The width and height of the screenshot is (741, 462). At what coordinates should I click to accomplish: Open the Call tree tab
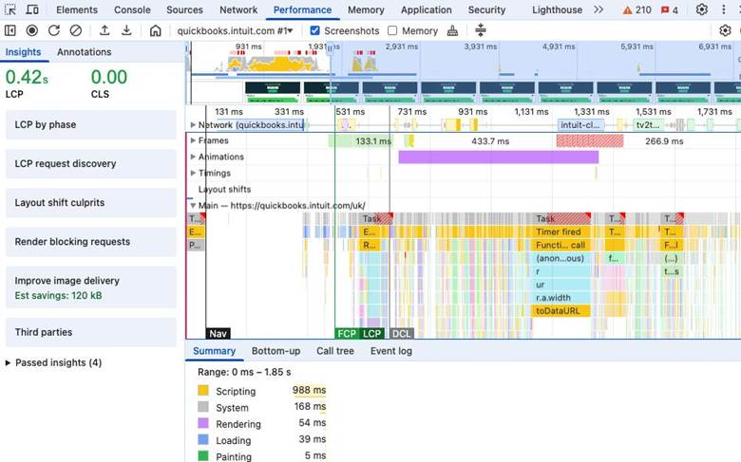(x=335, y=351)
